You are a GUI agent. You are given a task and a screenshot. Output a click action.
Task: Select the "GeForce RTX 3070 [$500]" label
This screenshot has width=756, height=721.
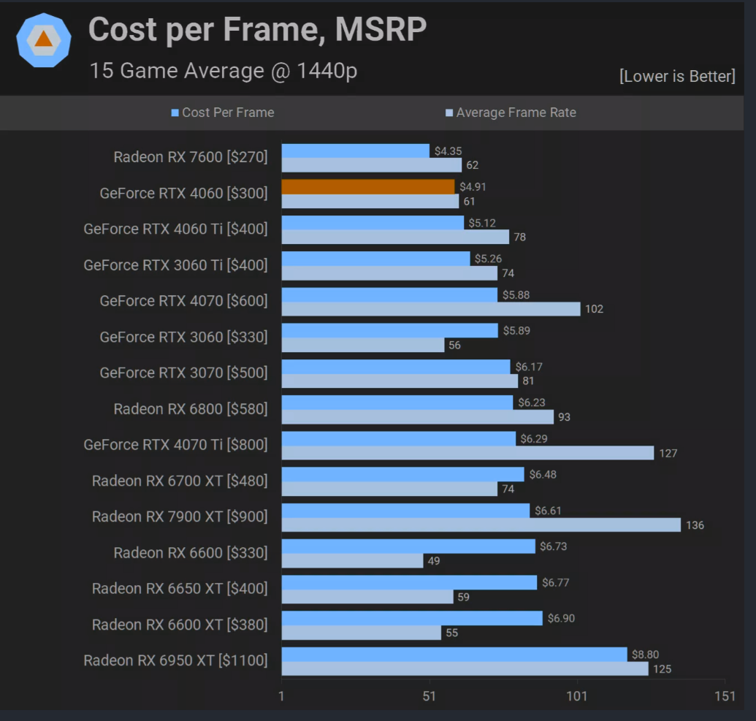183,373
